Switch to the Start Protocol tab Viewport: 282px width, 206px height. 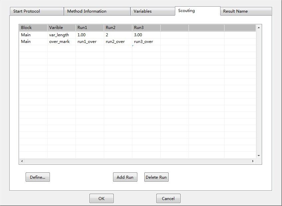pyautogui.click(x=36, y=11)
